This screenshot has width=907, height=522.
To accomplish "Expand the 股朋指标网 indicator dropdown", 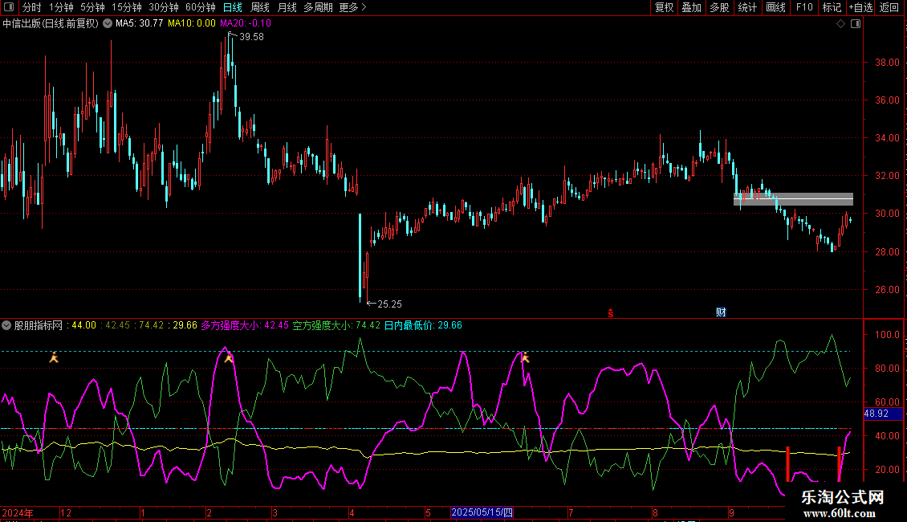I will (7, 325).
